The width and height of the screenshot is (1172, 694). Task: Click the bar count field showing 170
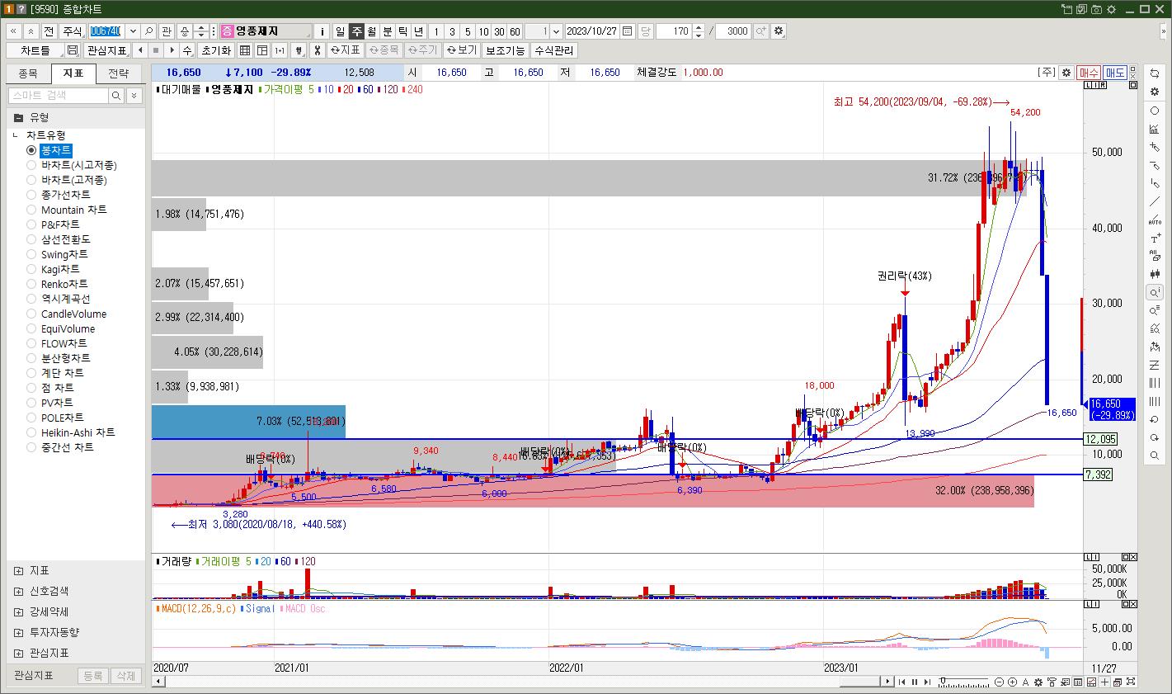pyautogui.click(x=675, y=31)
